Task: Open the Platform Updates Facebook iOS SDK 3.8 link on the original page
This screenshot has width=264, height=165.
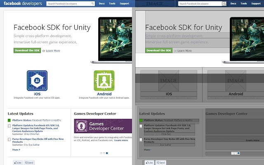Action: tap(36, 128)
